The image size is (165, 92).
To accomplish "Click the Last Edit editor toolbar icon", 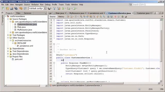I will pyautogui.click(x=68, y=16).
